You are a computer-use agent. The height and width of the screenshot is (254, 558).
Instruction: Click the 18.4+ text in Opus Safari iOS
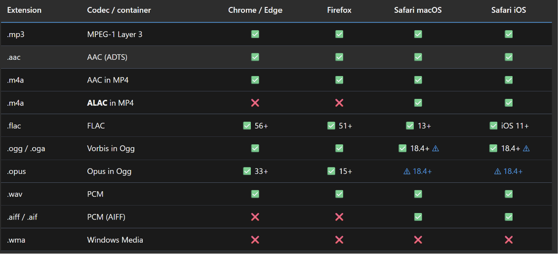(x=513, y=171)
